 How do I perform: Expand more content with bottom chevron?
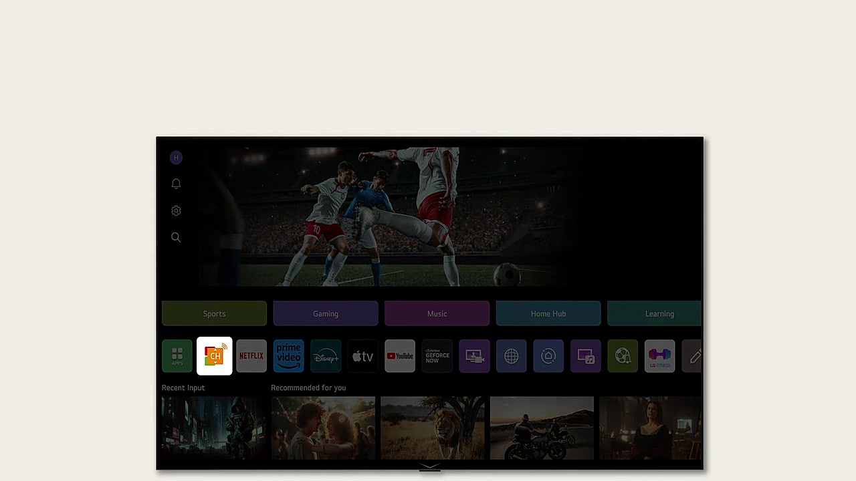click(429, 468)
